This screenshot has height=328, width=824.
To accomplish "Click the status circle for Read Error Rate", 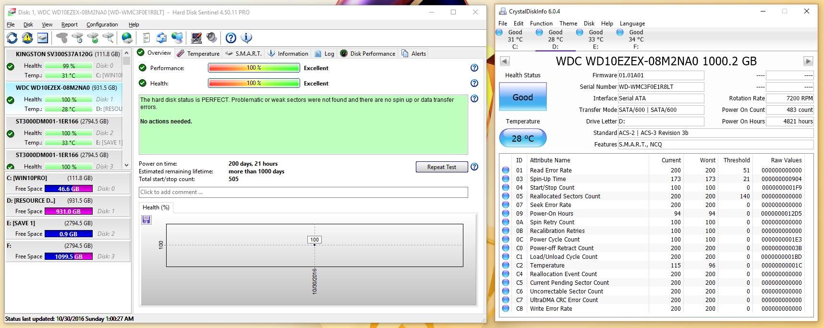I will point(506,170).
